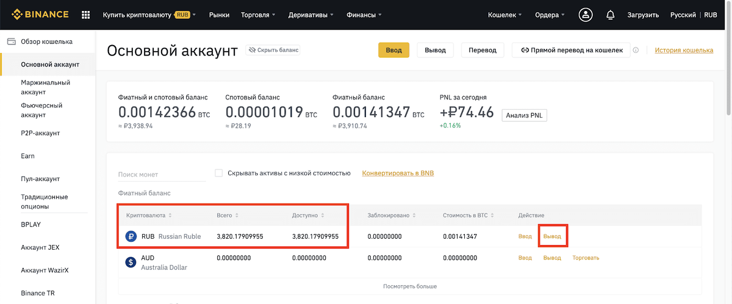Viewport: 732px width, 304px height.
Task: Click Прямой перевод на кошелек button
Action: tap(571, 50)
